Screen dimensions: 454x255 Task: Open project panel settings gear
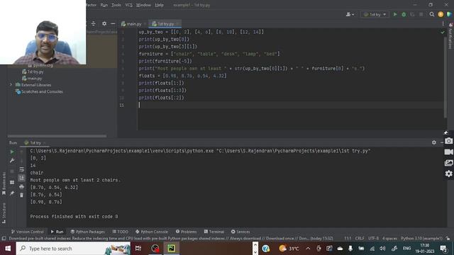pyautogui.click(x=104, y=23)
